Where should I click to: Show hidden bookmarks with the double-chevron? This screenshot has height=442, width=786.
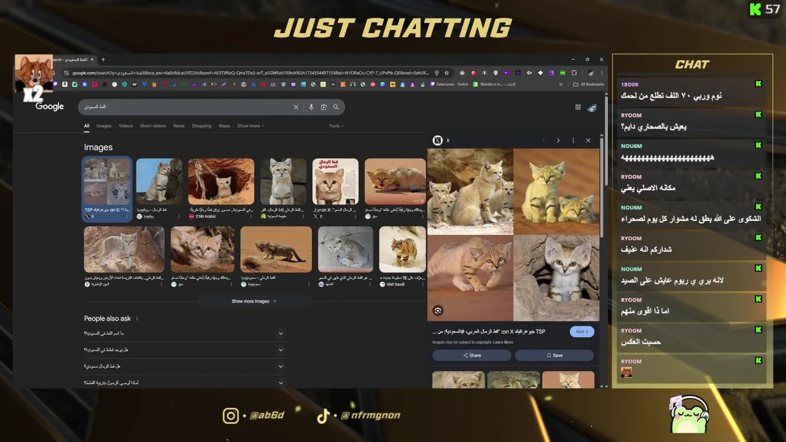(561, 84)
